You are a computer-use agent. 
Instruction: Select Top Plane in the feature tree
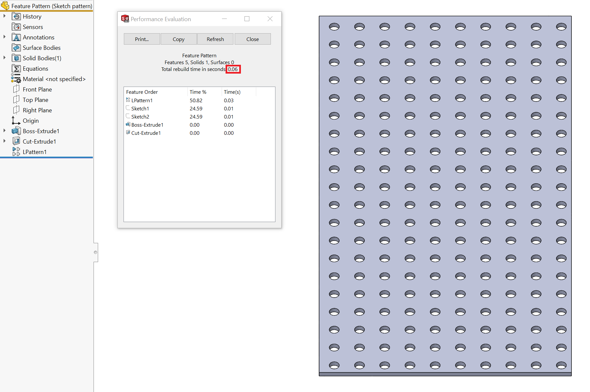tap(35, 100)
